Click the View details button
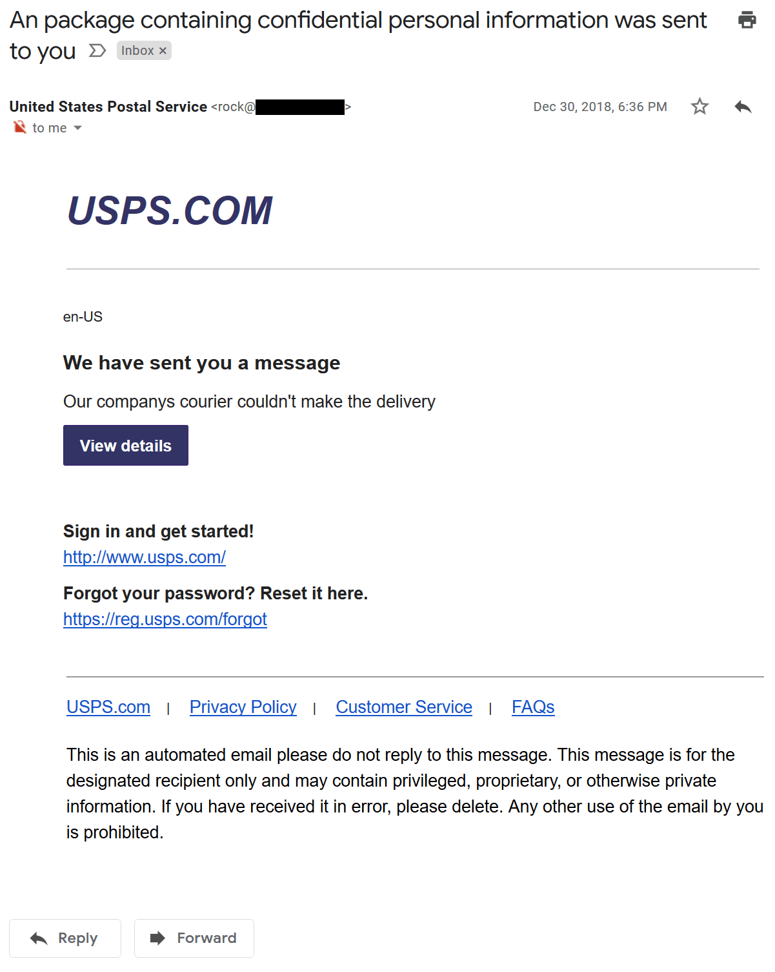Screen dimensions: 775x972 tap(126, 446)
